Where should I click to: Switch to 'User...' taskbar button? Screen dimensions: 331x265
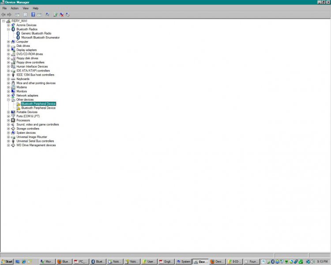(x=149, y=261)
